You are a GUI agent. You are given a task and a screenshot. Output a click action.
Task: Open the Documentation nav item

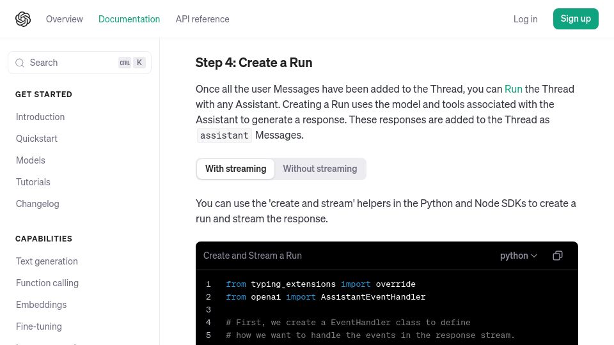pyautogui.click(x=129, y=19)
